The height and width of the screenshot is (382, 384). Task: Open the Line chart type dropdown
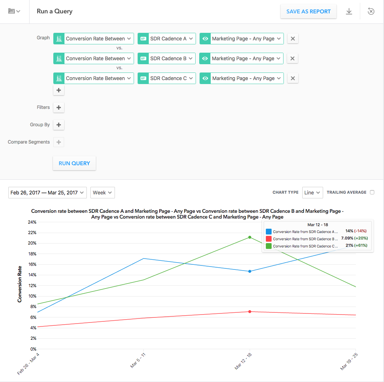point(312,193)
